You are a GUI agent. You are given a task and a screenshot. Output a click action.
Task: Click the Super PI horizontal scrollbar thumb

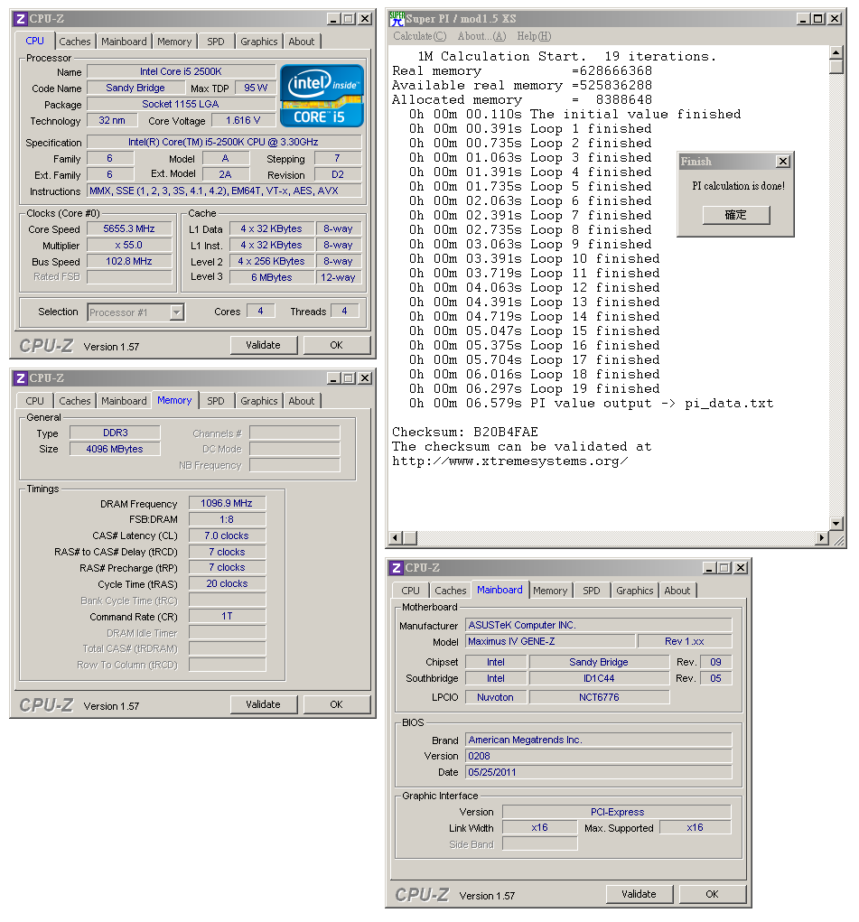pyautogui.click(x=410, y=537)
